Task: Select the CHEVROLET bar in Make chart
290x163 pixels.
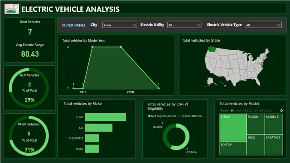Action: click(92, 138)
